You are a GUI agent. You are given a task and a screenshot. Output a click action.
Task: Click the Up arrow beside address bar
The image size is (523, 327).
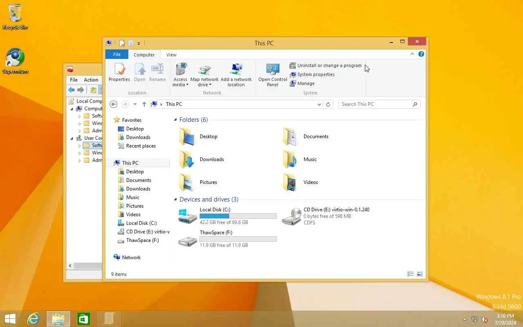point(144,104)
